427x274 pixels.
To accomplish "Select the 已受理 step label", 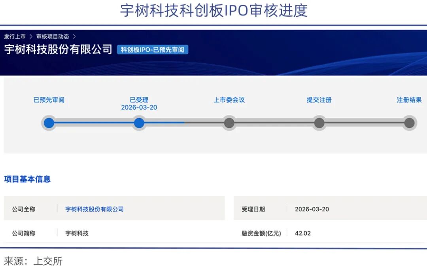I will [x=139, y=100].
